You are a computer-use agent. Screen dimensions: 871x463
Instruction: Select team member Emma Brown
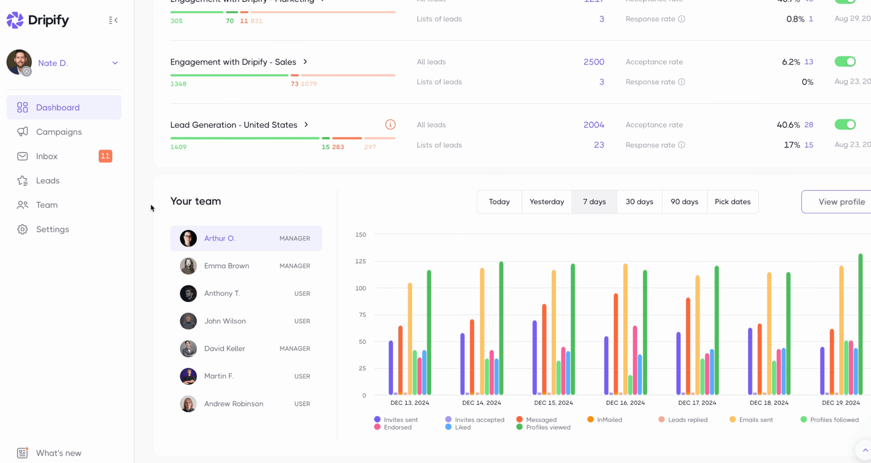pos(246,266)
